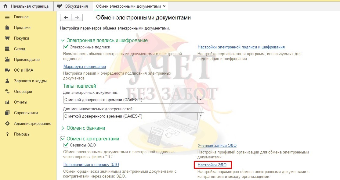Click the Администрирование gear icon

coord(7,124)
